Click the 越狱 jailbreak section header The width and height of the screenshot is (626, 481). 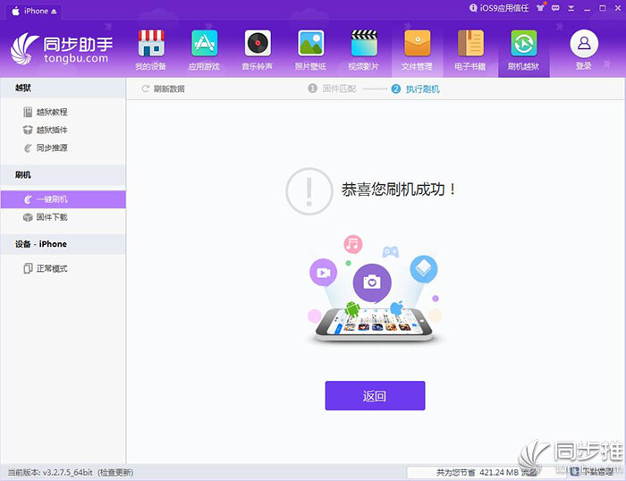[x=63, y=88]
